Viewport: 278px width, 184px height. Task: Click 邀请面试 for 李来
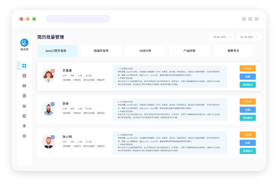pos(248,118)
